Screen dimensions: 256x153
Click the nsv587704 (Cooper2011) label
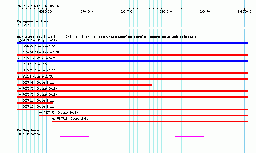[x=36, y=82]
